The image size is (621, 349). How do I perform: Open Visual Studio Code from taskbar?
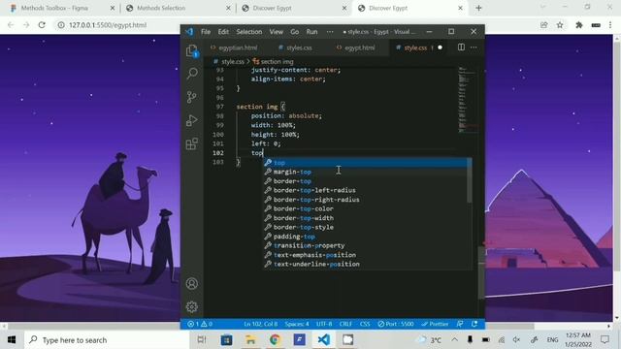click(x=323, y=340)
